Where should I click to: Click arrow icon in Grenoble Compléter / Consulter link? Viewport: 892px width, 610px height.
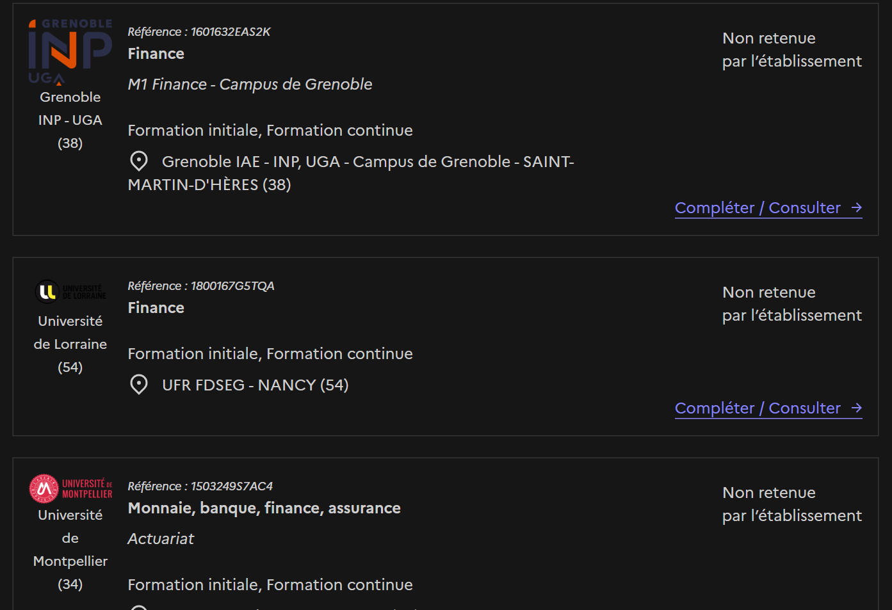[857, 208]
